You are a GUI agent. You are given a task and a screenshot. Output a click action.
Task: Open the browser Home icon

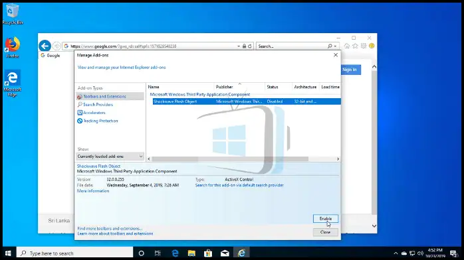coord(347,46)
